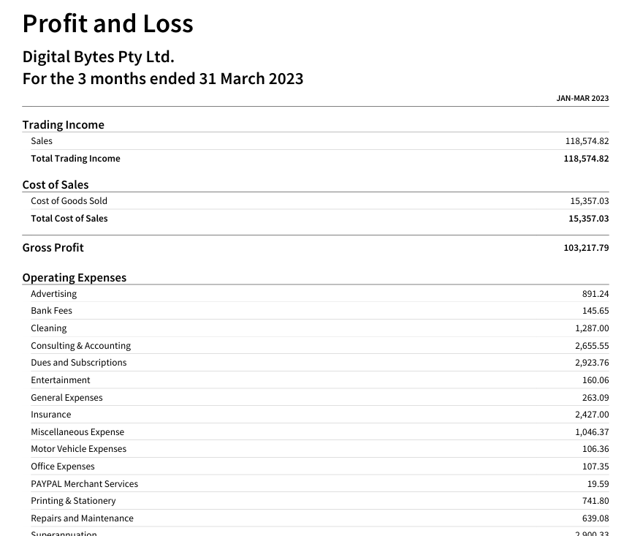Viewport: 632px width, 536px height.
Task: Open the Motor Vehicle Expenses row
Action: point(78,449)
